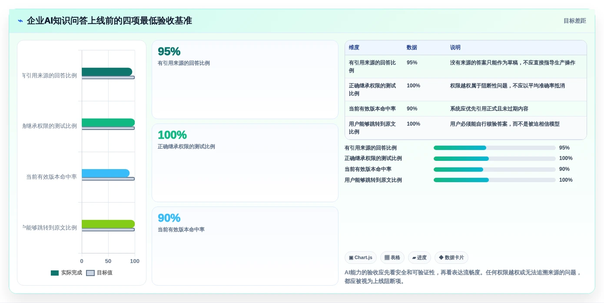Click the 95% data card value

pos(169,51)
